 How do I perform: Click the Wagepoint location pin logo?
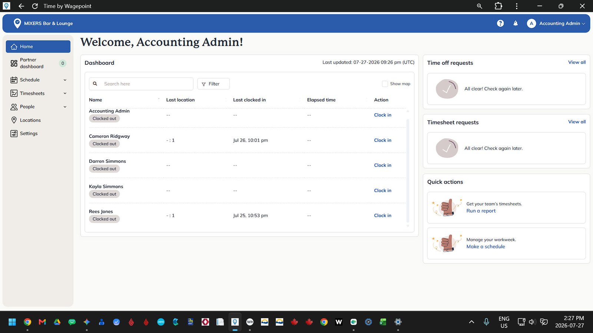coord(17,23)
